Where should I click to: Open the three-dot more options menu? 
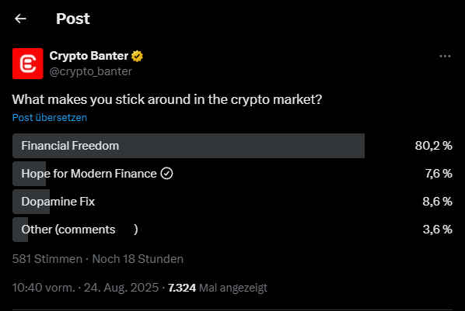445,56
